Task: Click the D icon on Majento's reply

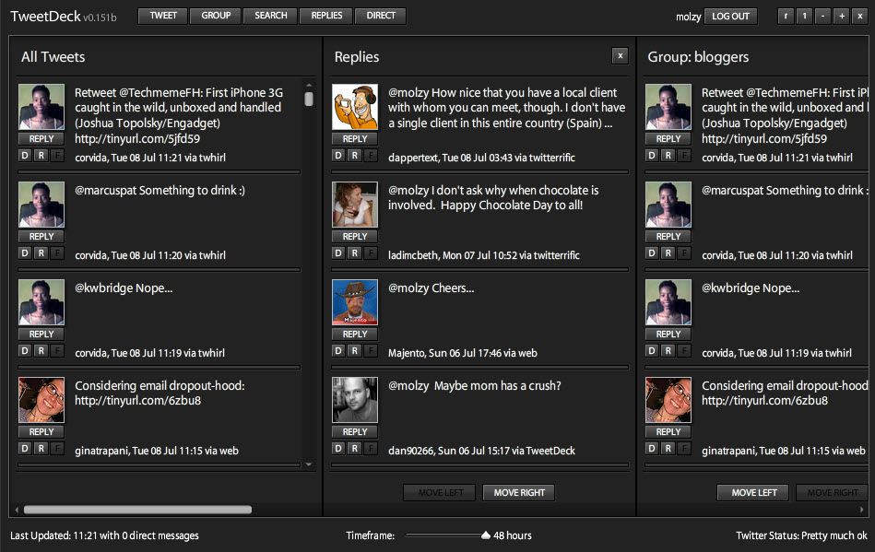Action: click(338, 351)
